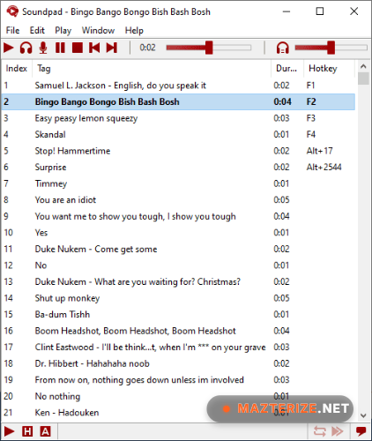Viewport: 372px width, 441px height.
Task: Play selected sound on headphones only
Action: pos(26,48)
